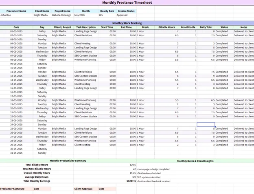Click the Client Approval cell
Viewport: 254px width, 194px height.
point(86,189)
